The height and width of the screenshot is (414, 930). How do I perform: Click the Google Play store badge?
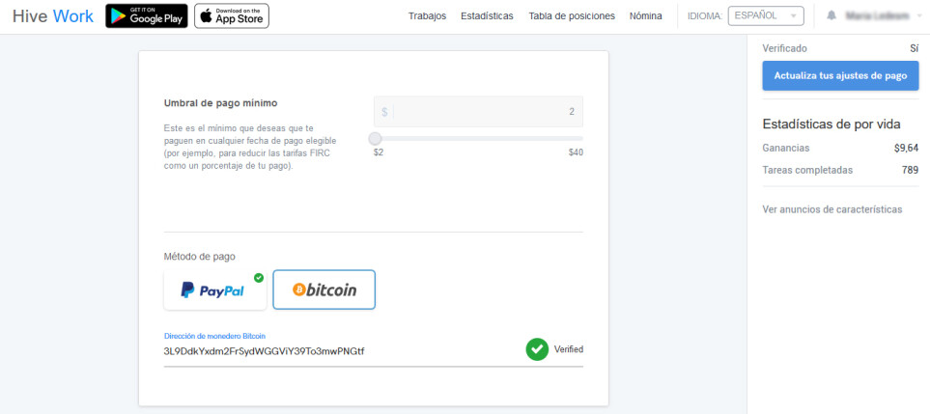[x=147, y=16]
